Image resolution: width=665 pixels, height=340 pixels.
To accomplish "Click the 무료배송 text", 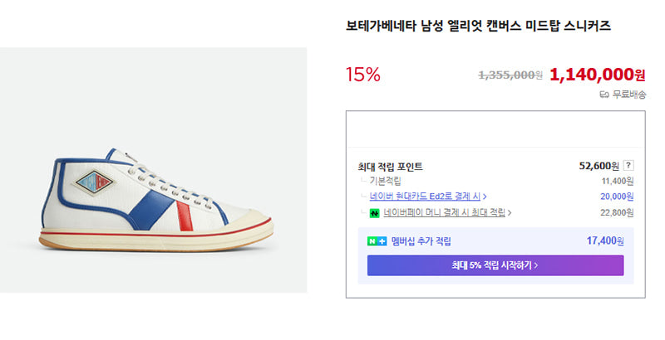I will coord(629,95).
